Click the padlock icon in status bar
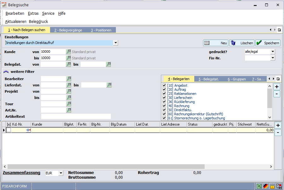This screenshot has height=190, width=284. click(272, 186)
